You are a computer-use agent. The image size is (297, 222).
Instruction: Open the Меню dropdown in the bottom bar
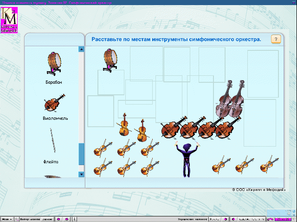pyautogui.click(x=7, y=219)
